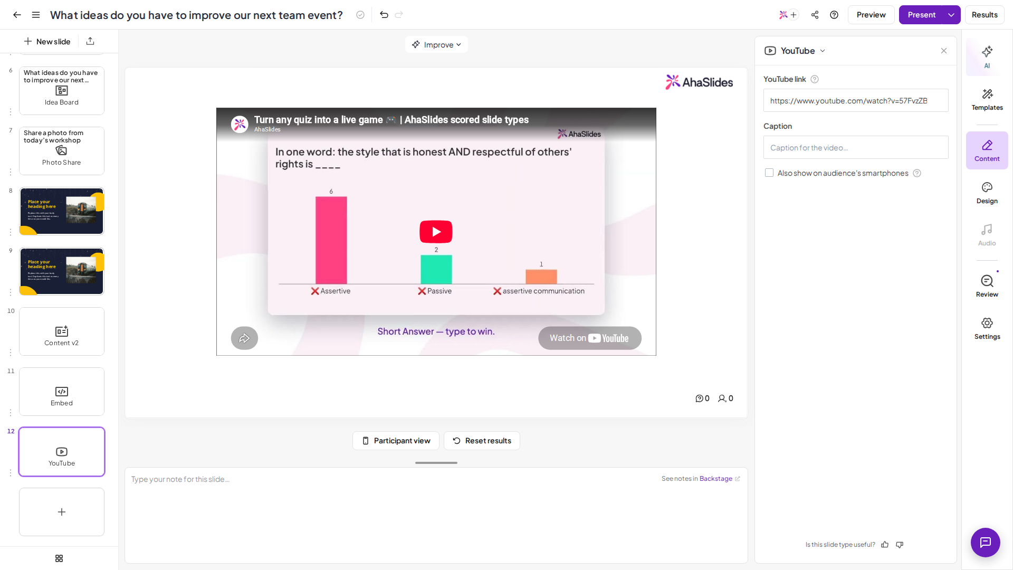Switch to grid view icon at bottom left
The width and height of the screenshot is (1013, 570).
pyautogui.click(x=59, y=558)
